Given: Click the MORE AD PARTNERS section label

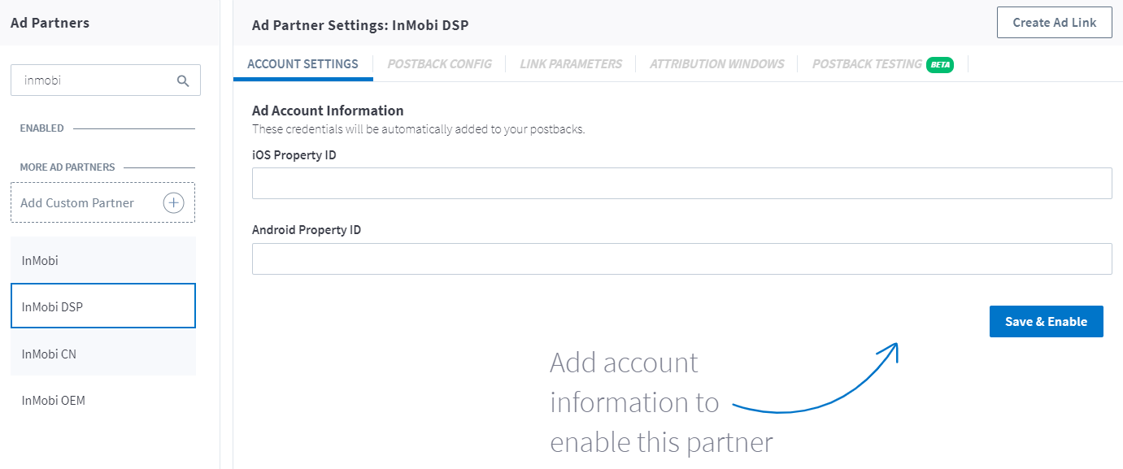Looking at the screenshot, I should [x=67, y=167].
